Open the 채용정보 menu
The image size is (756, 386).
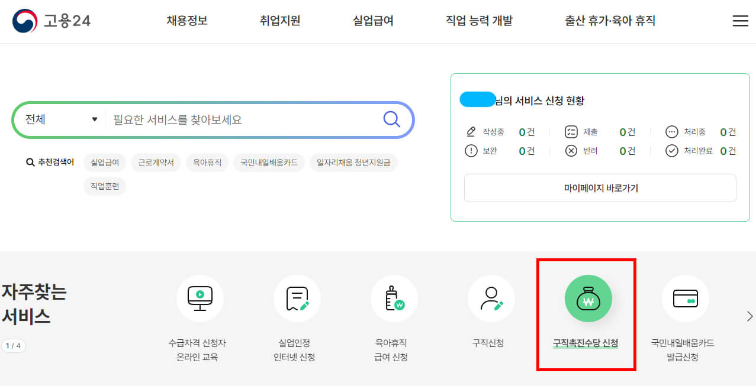[186, 20]
